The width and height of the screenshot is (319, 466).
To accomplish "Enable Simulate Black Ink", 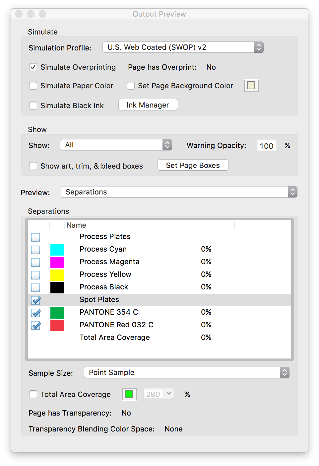I will pos(33,106).
